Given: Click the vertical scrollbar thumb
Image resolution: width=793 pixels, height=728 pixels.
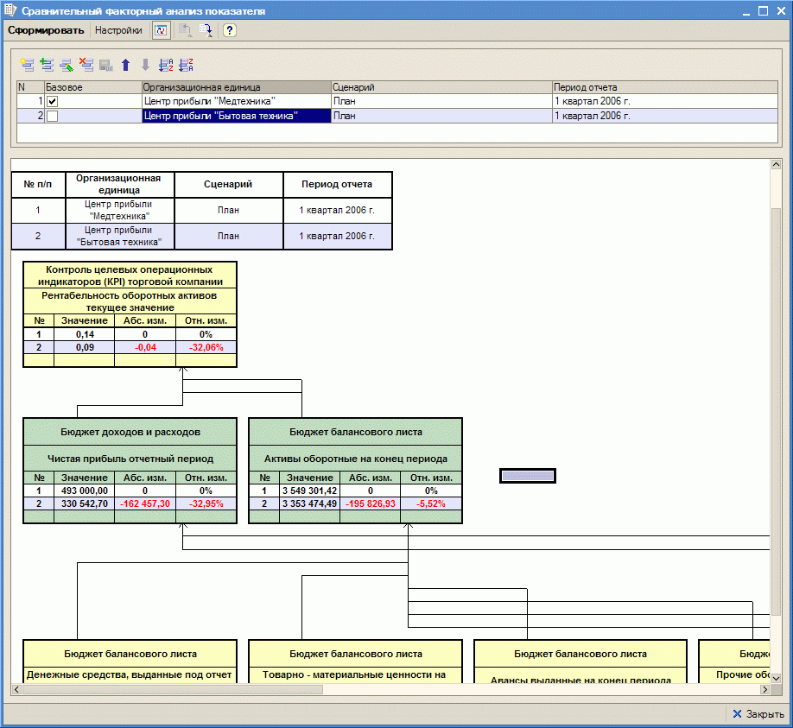Looking at the screenshot, I should click(776, 412).
